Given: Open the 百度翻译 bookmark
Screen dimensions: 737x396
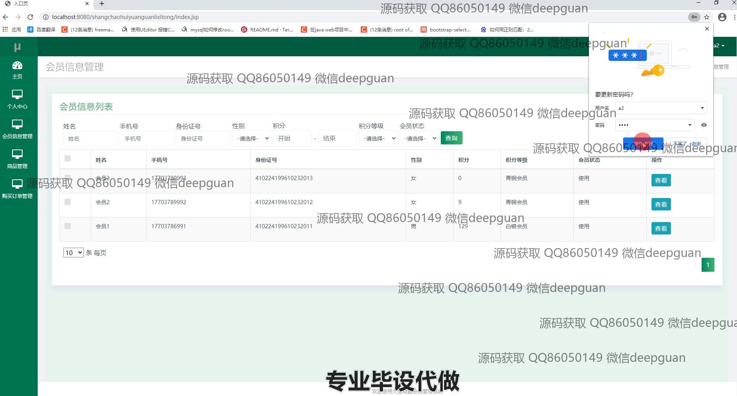Looking at the screenshot, I should coord(42,30).
